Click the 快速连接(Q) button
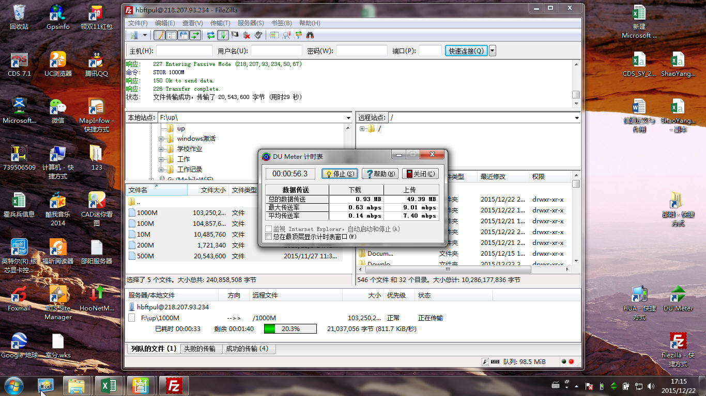 click(x=466, y=51)
